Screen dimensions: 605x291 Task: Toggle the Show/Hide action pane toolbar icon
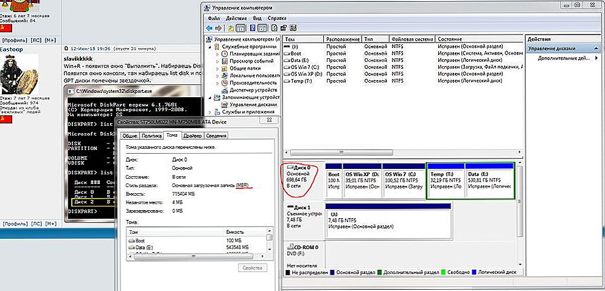click(262, 28)
